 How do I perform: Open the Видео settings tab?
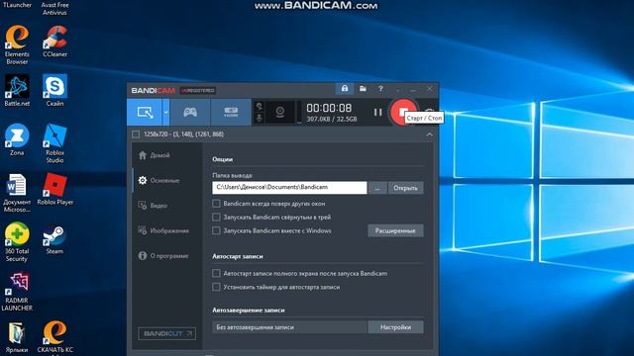tap(154, 206)
